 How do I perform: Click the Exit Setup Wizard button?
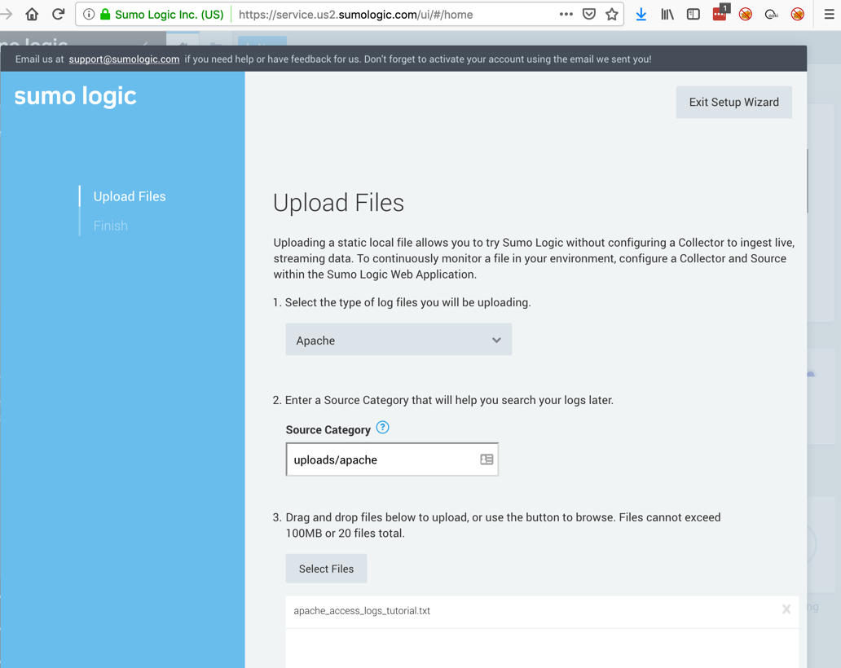point(733,102)
